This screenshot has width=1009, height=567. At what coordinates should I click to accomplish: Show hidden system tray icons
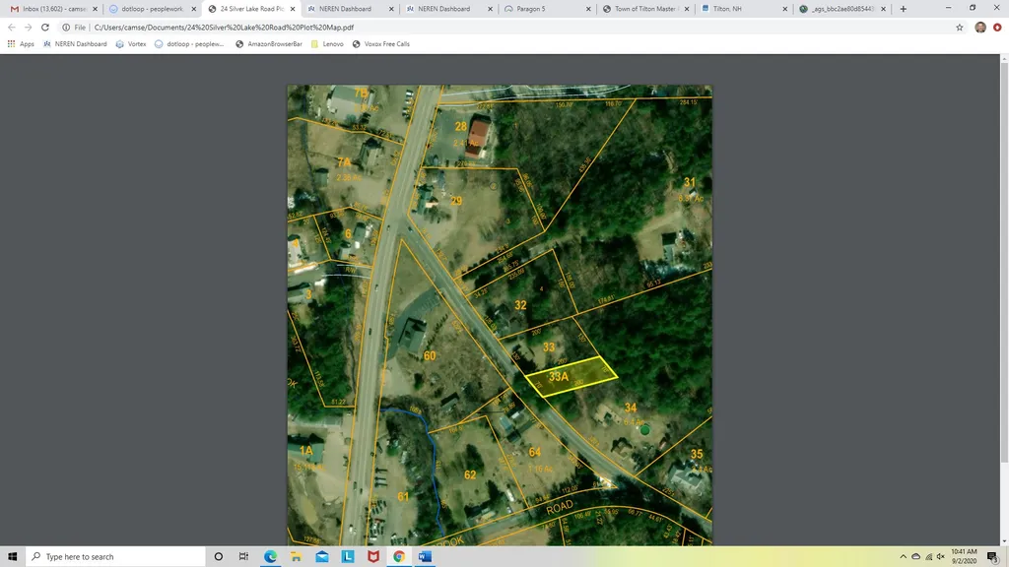(x=903, y=557)
